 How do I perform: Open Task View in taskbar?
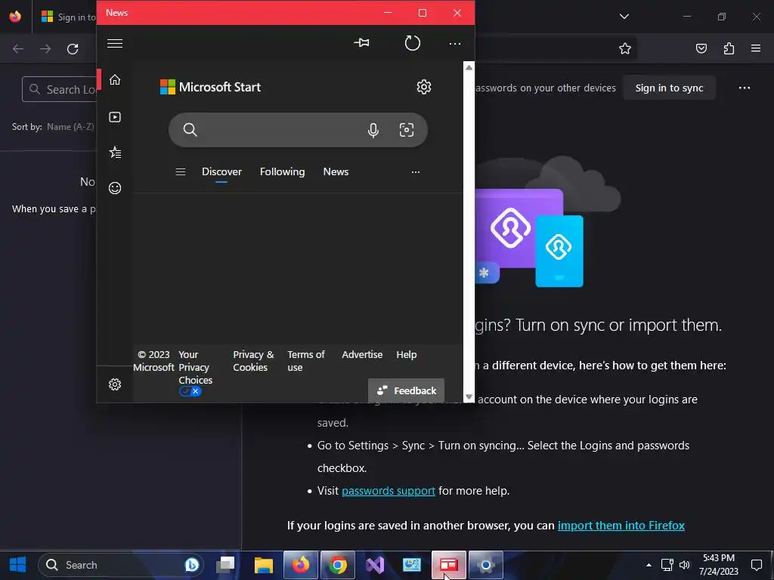click(x=225, y=565)
